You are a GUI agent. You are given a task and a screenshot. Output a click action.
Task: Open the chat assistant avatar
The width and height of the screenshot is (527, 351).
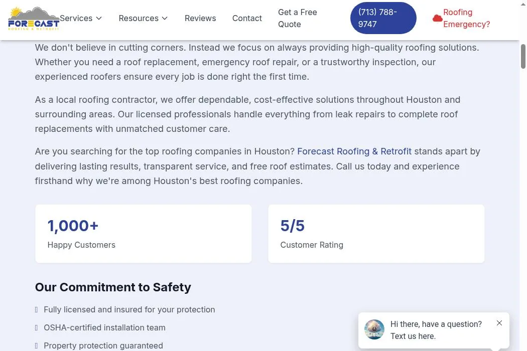coord(374,329)
